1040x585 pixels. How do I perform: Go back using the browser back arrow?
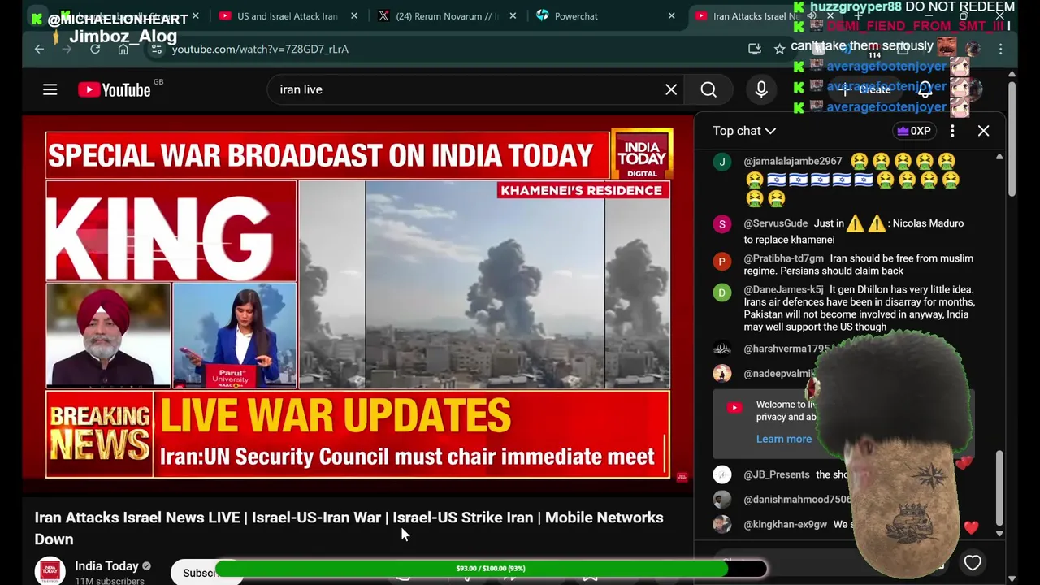[x=39, y=49]
